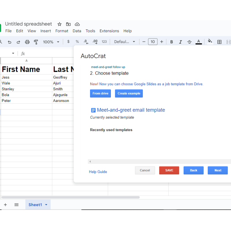The width and height of the screenshot is (231, 231).
Task: Increase decimal places
Action: pos(95,42)
